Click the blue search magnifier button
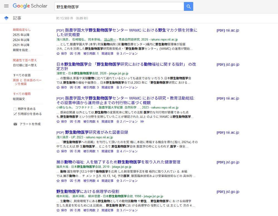This screenshot has height=216, width=278. pyautogui.click(x=188, y=6)
